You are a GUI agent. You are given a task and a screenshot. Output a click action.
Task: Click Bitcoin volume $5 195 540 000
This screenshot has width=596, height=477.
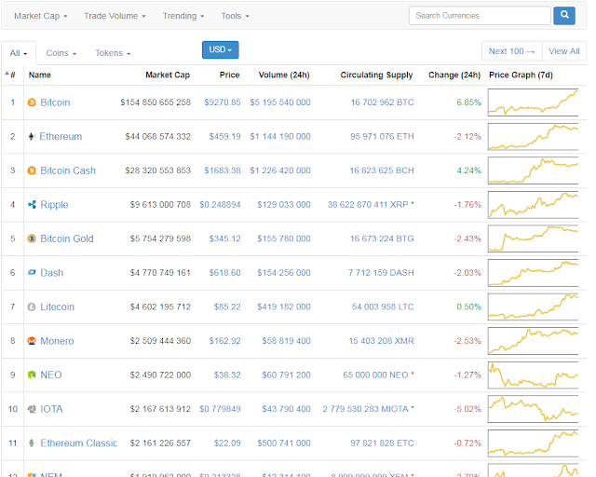pos(280,102)
